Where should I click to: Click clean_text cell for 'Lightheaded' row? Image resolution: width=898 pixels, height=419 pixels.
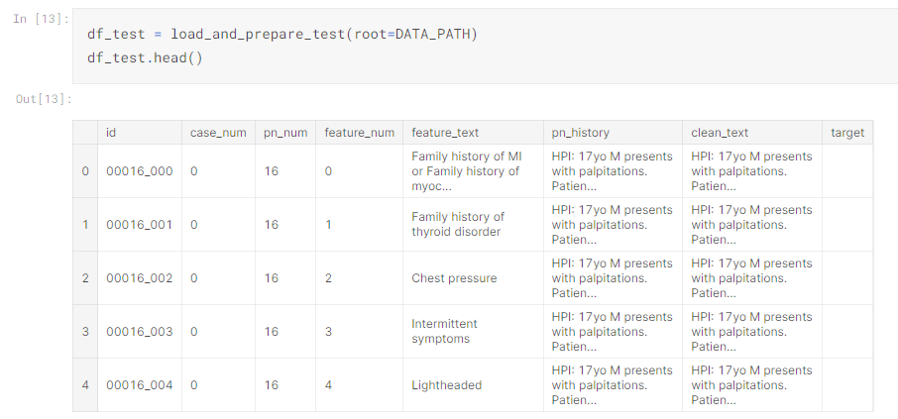tap(752, 385)
